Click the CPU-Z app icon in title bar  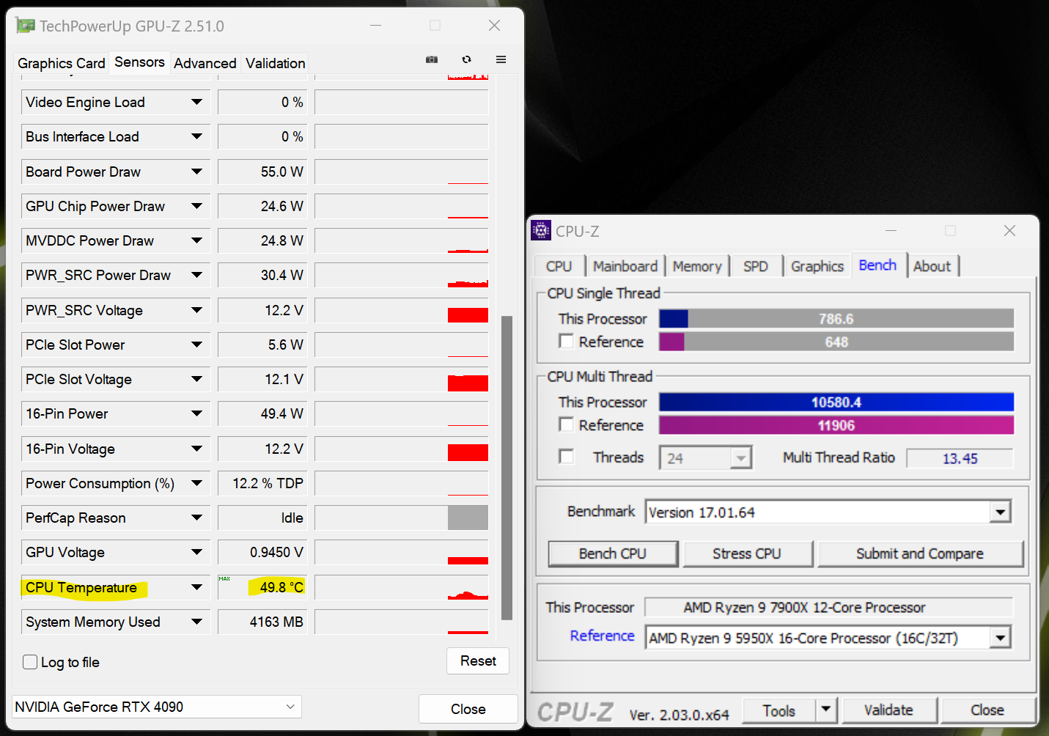[540, 231]
